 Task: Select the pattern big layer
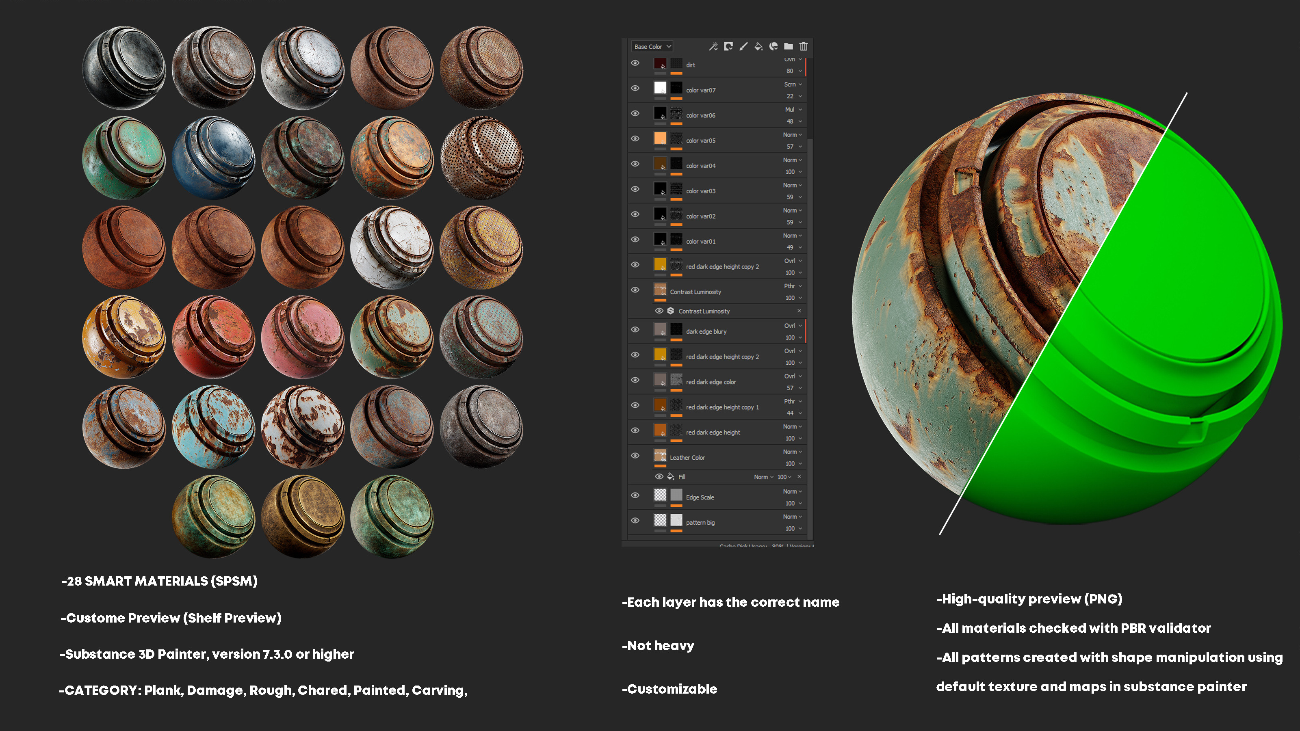tap(700, 522)
